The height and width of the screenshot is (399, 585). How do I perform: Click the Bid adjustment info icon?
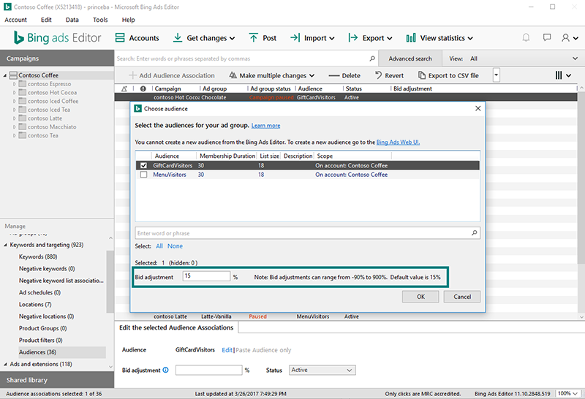point(165,370)
